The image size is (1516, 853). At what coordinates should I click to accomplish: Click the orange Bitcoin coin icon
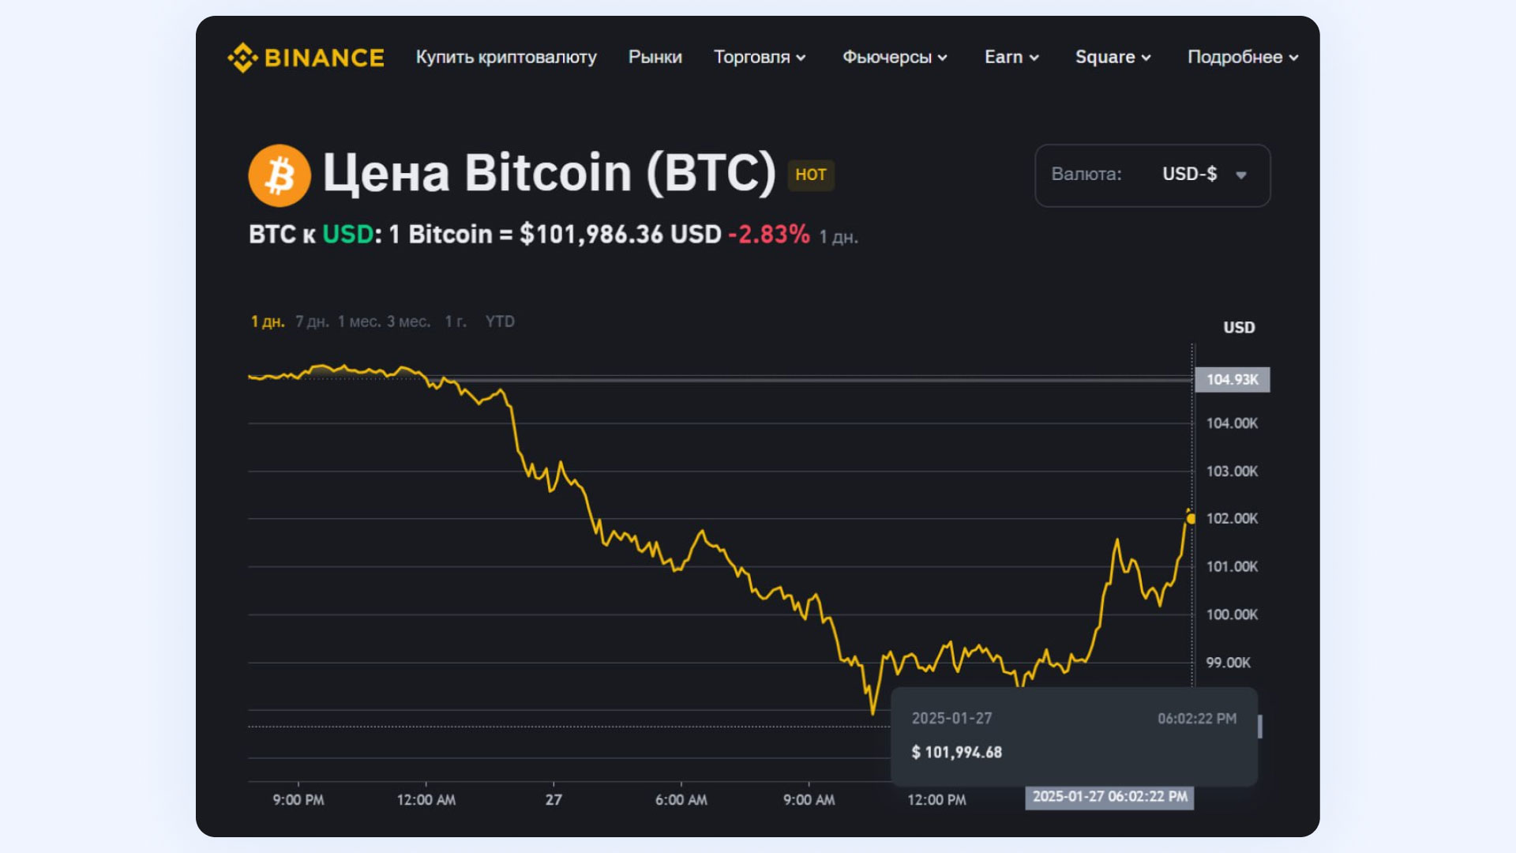coord(280,175)
